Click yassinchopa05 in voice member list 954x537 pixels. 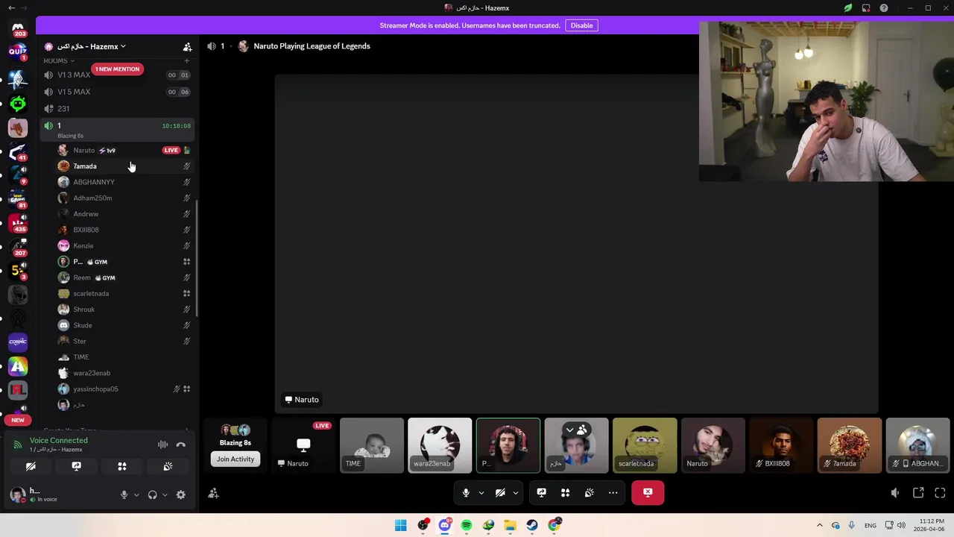123,389
